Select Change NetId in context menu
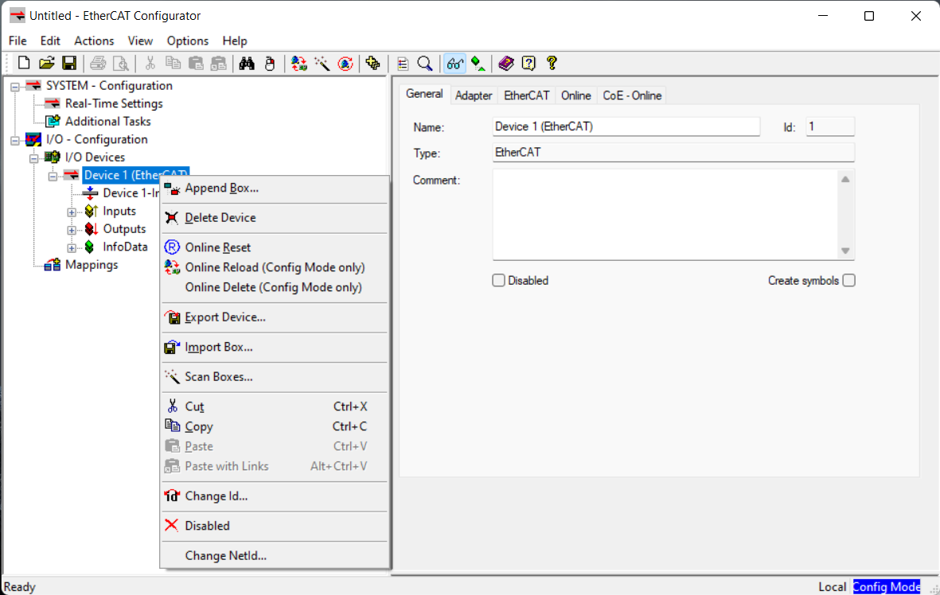The height and width of the screenshot is (595, 940). 275,555
